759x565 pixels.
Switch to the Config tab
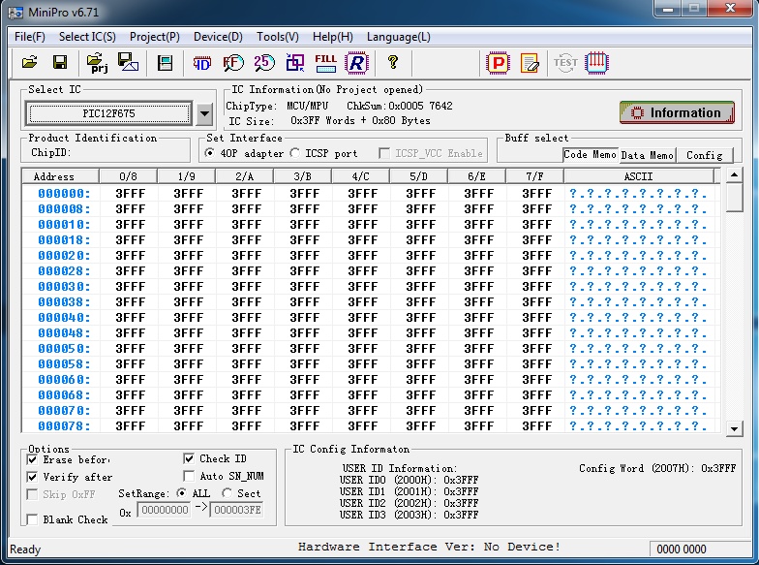tap(705, 155)
